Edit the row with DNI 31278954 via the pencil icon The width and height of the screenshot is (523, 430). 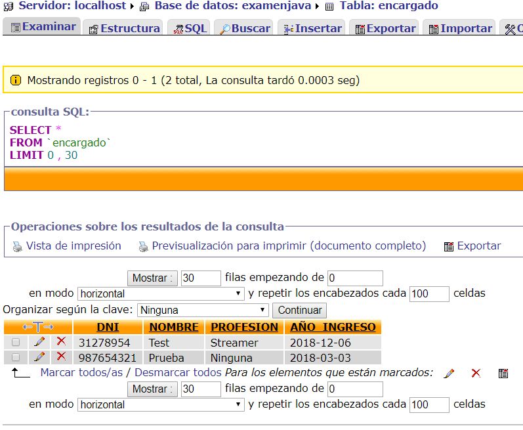[x=39, y=341]
